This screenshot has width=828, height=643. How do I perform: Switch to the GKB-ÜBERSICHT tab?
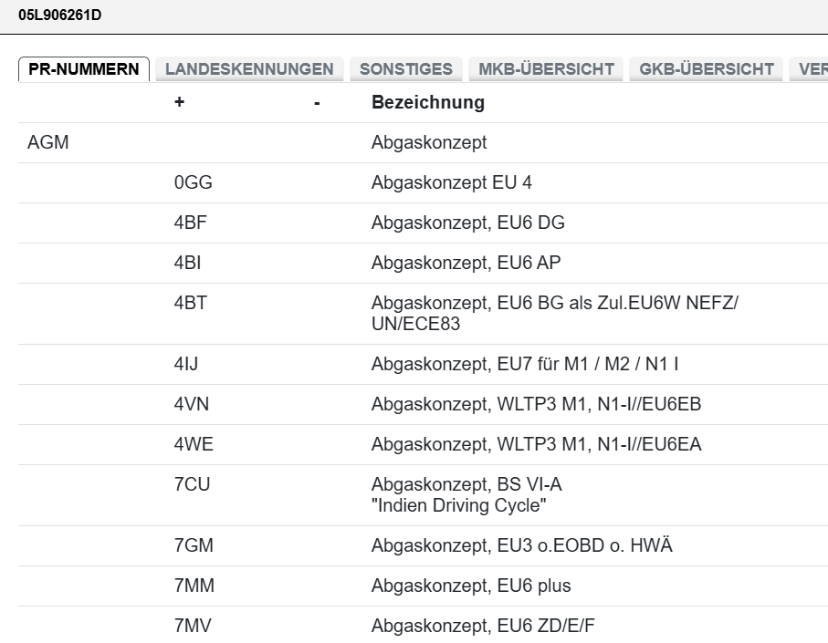tap(707, 69)
